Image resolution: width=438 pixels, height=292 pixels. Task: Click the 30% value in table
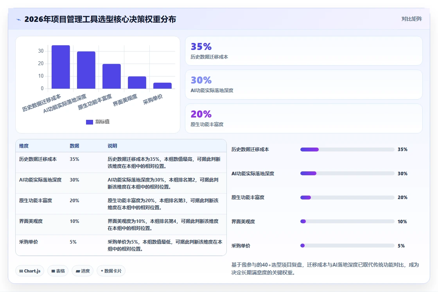[x=74, y=180]
